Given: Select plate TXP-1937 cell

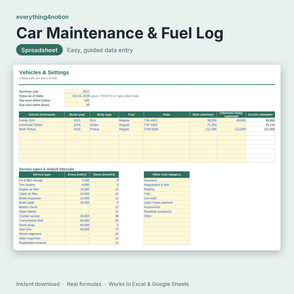Looking at the screenshot, I should 167,125.
